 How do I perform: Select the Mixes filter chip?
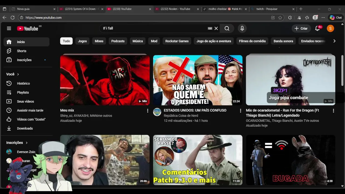[x=99, y=41]
